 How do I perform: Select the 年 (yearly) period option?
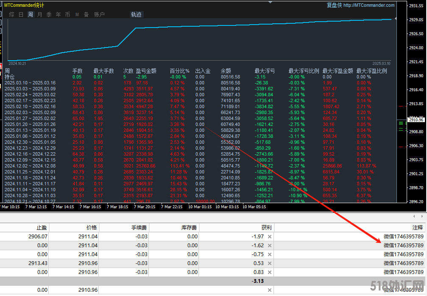[x=58, y=14]
